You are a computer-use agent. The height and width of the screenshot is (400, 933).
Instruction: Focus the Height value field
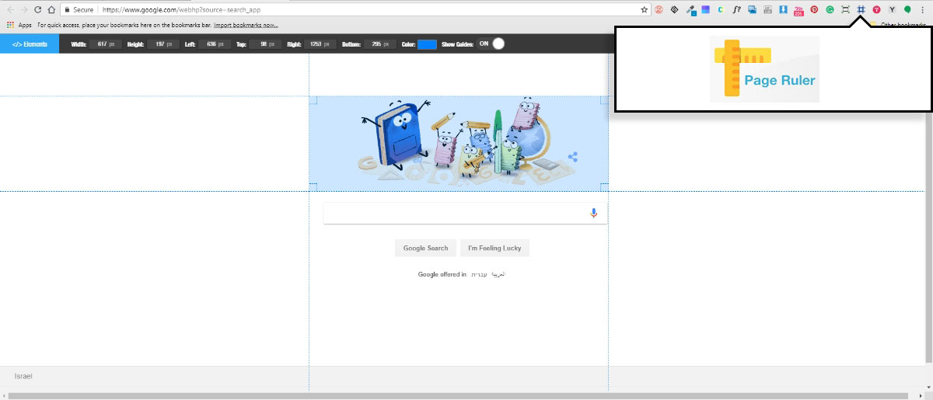click(162, 44)
